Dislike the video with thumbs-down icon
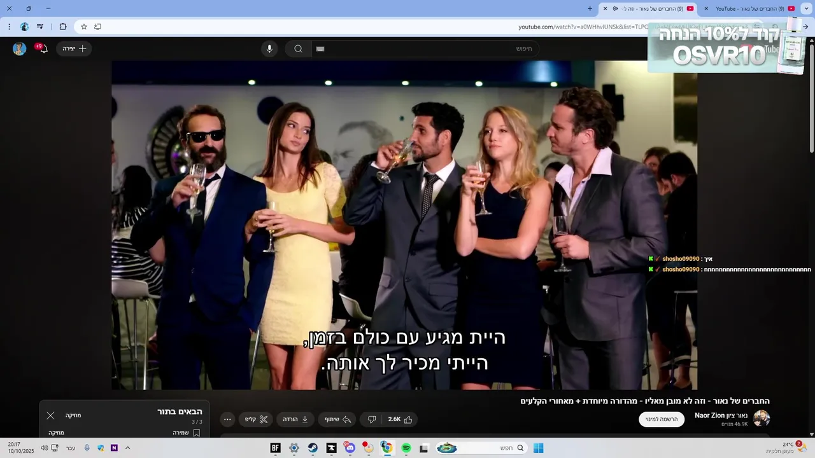This screenshot has width=815, height=458. click(x=372, y=419)
